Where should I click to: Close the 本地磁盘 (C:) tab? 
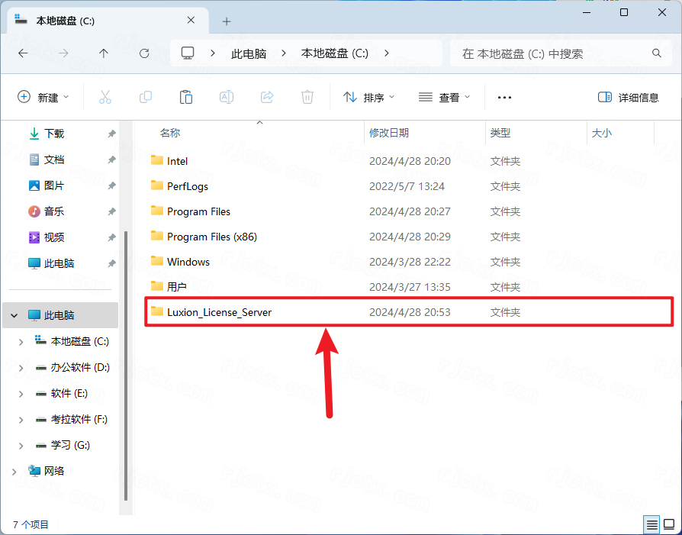[x=191, y=21]
